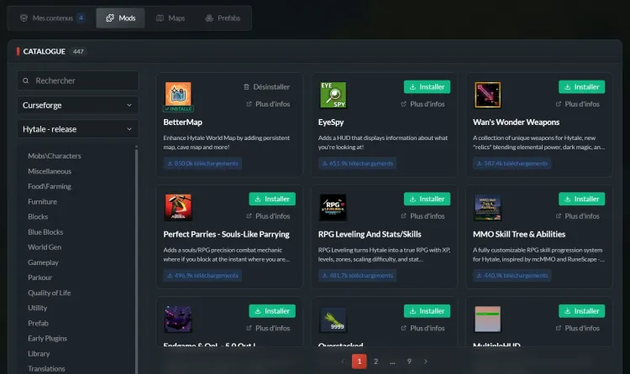The width and height of the screenshot is (630, 374).
Task: Install the EyeSpy mod
Action: pos(427,86)
